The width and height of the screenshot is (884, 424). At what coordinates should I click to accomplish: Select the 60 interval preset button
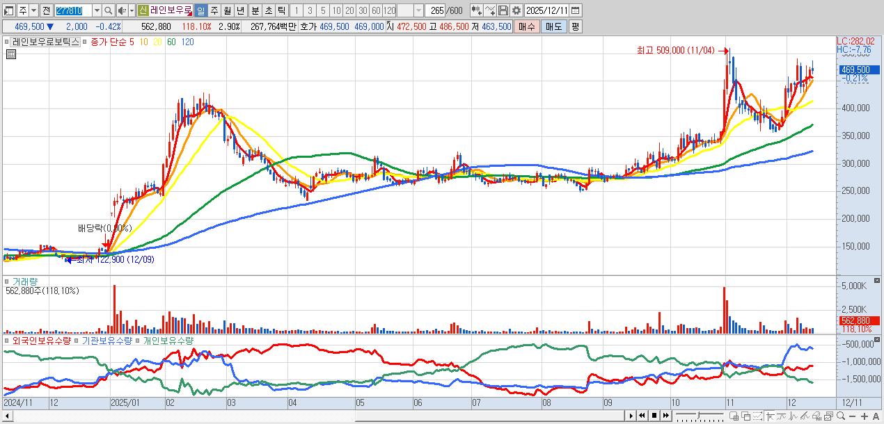376,10
